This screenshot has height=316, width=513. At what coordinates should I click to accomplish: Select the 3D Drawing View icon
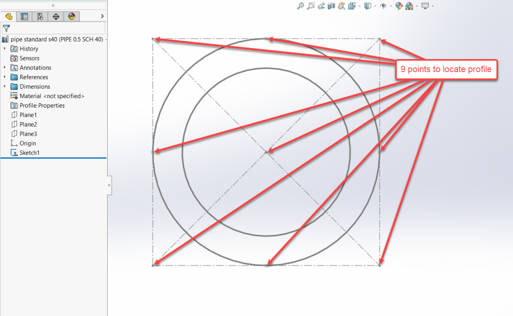coord(342,6)
